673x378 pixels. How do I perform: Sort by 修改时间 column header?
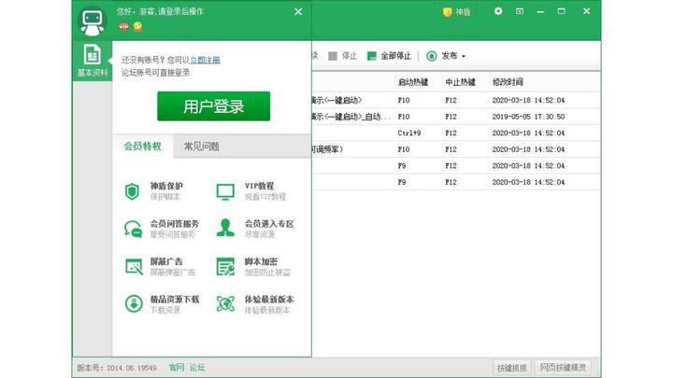coord(508,82)
